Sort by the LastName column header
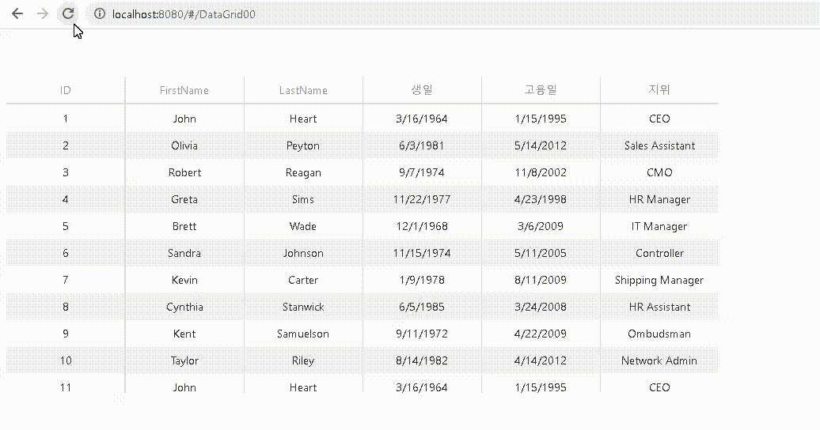820x430 pixels. click(x=303, y=90)
